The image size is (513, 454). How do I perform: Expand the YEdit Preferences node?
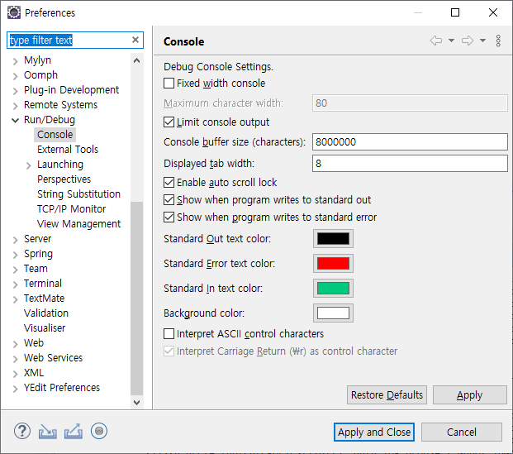(15, 389)
